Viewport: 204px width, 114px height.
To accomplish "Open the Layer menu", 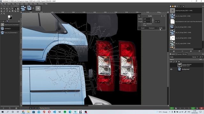I will click(22, 4).
